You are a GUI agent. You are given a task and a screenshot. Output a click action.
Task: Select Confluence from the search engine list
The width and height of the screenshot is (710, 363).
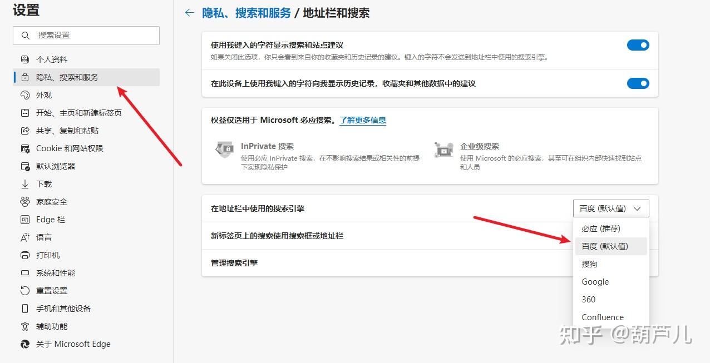pyautogui.click(x=611, y=317)
